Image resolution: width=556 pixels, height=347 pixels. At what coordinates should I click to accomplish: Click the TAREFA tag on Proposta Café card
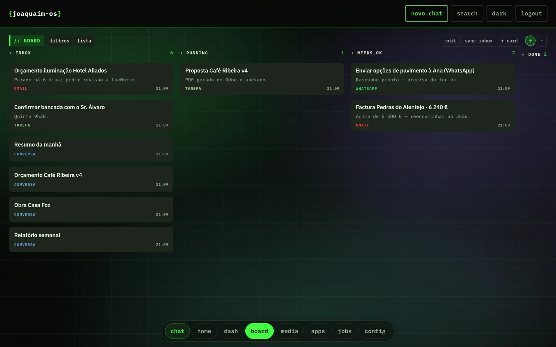pos(193,89)
